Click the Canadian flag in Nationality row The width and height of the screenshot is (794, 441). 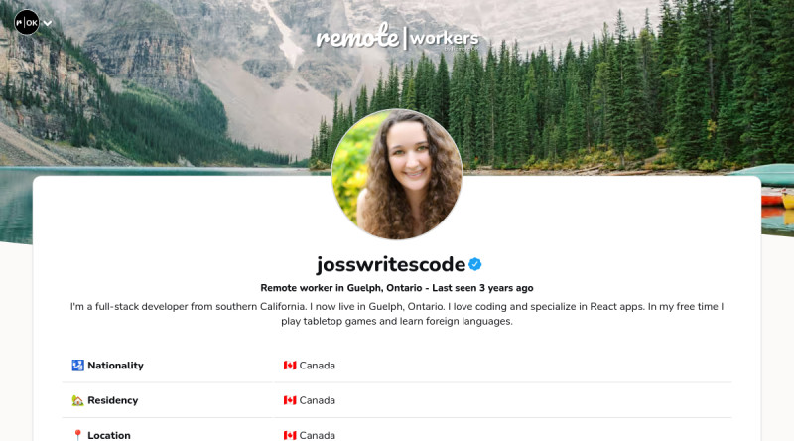click(290, 365)
